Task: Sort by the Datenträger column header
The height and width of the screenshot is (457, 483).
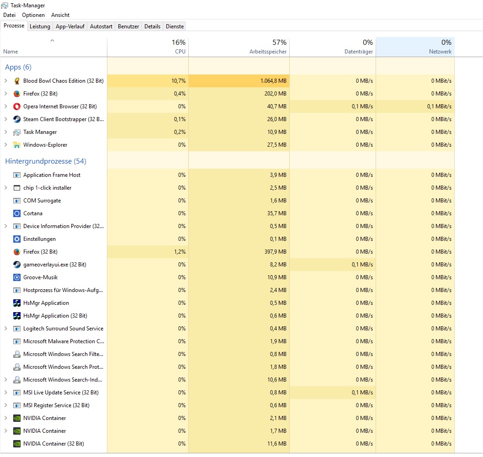Action: [333, 47]
